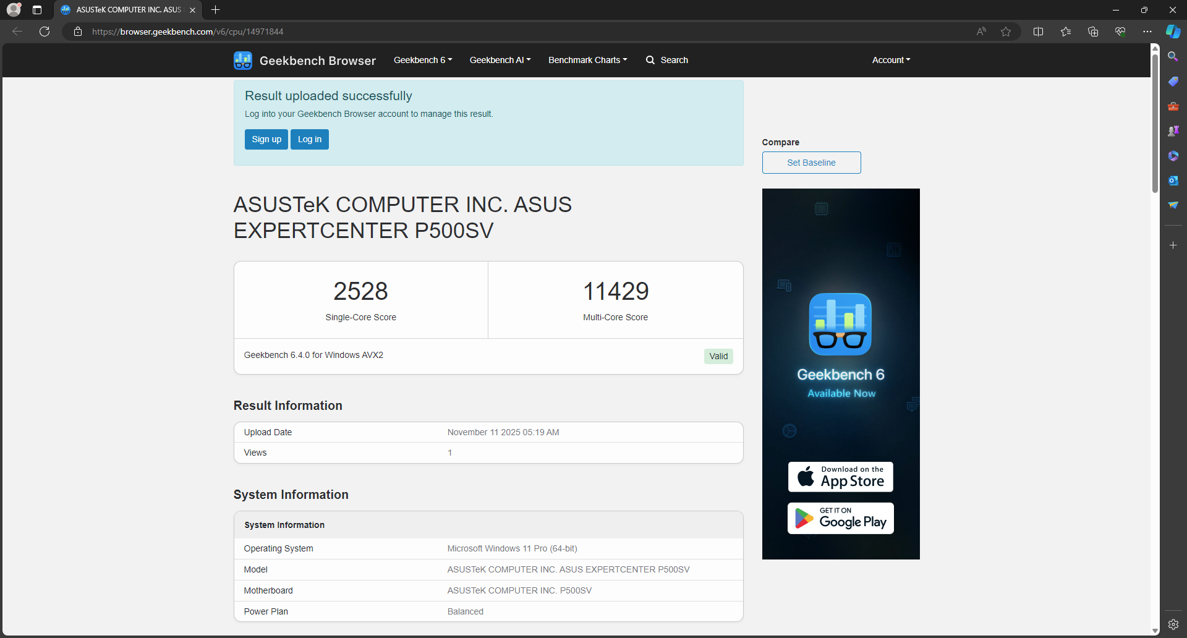Click the URL address bar field

495,32
